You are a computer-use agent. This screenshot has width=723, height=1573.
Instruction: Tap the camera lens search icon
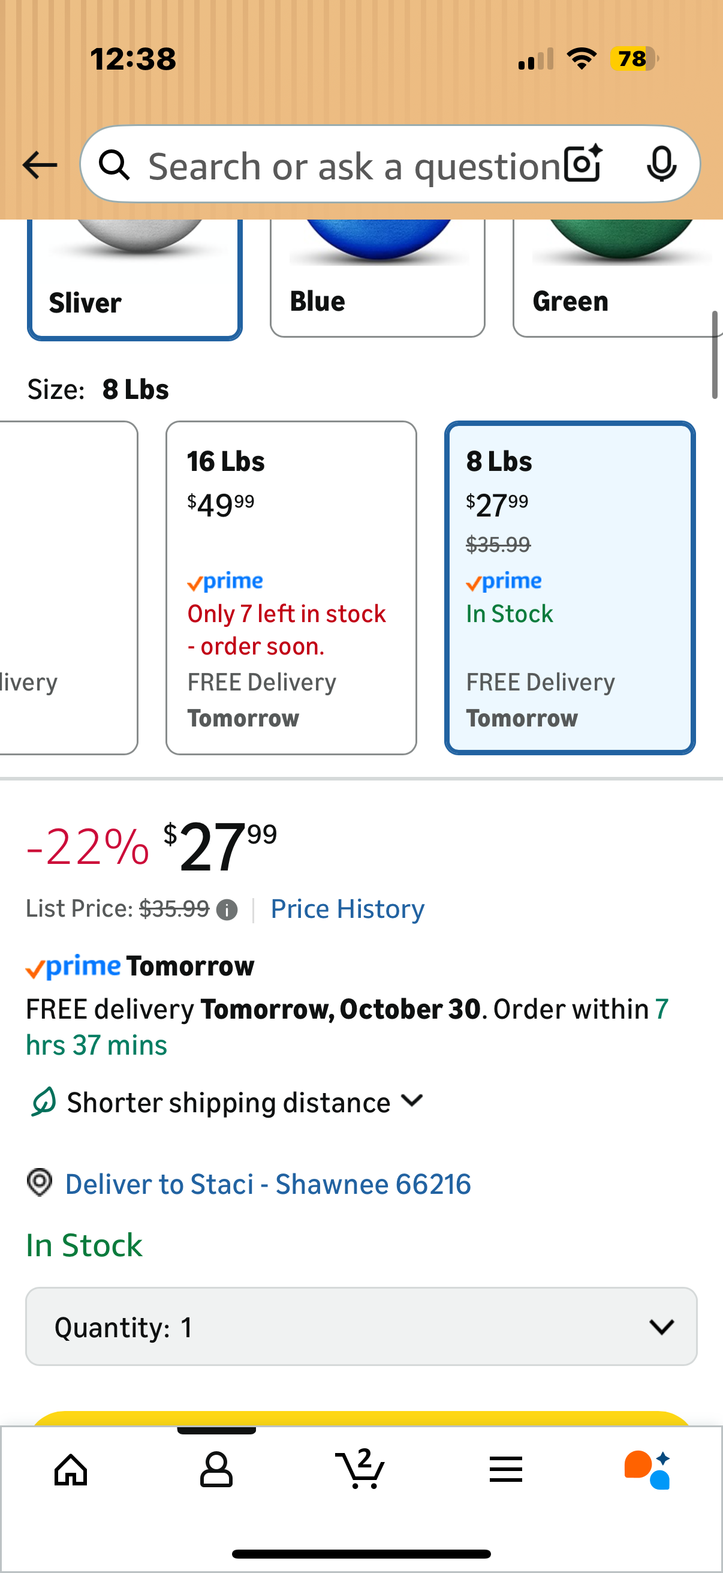click(583, 164)
